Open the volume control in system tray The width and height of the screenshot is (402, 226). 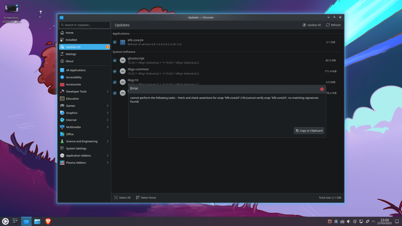click(349, 221)
